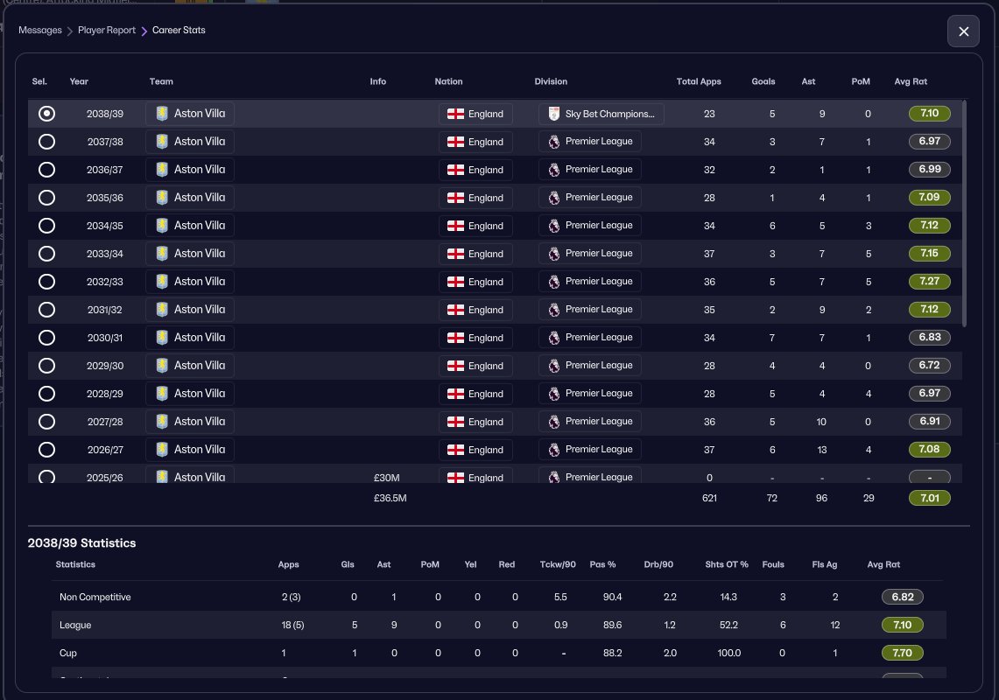Click England flag in 2028/29 row
The height and width of the screenshot is (700, 999).
[455, 394]
